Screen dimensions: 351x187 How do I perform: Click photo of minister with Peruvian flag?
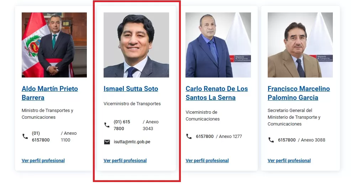click(54, 45)
